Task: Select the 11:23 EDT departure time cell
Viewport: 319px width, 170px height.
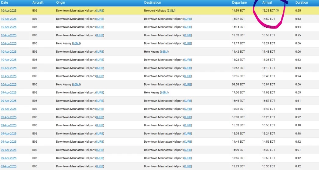Action: point(238,60)
